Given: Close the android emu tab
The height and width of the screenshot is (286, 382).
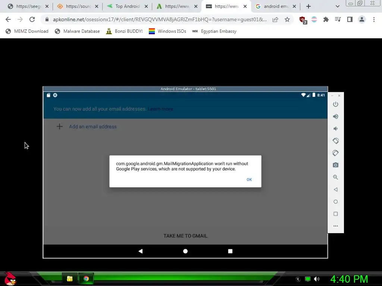Looking at the screenshot, I should [x=294, y=6].
